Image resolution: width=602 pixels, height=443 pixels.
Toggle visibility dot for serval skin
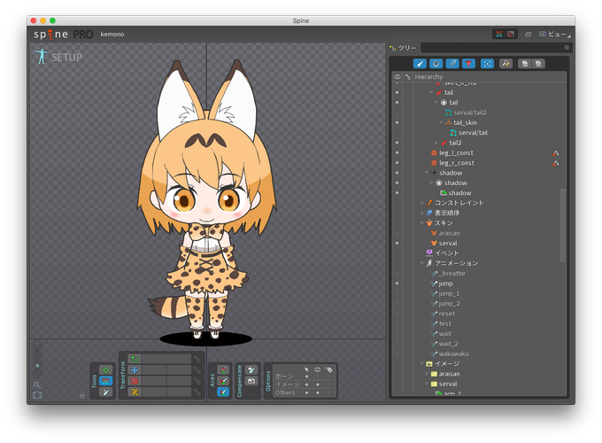coord(397,243)
